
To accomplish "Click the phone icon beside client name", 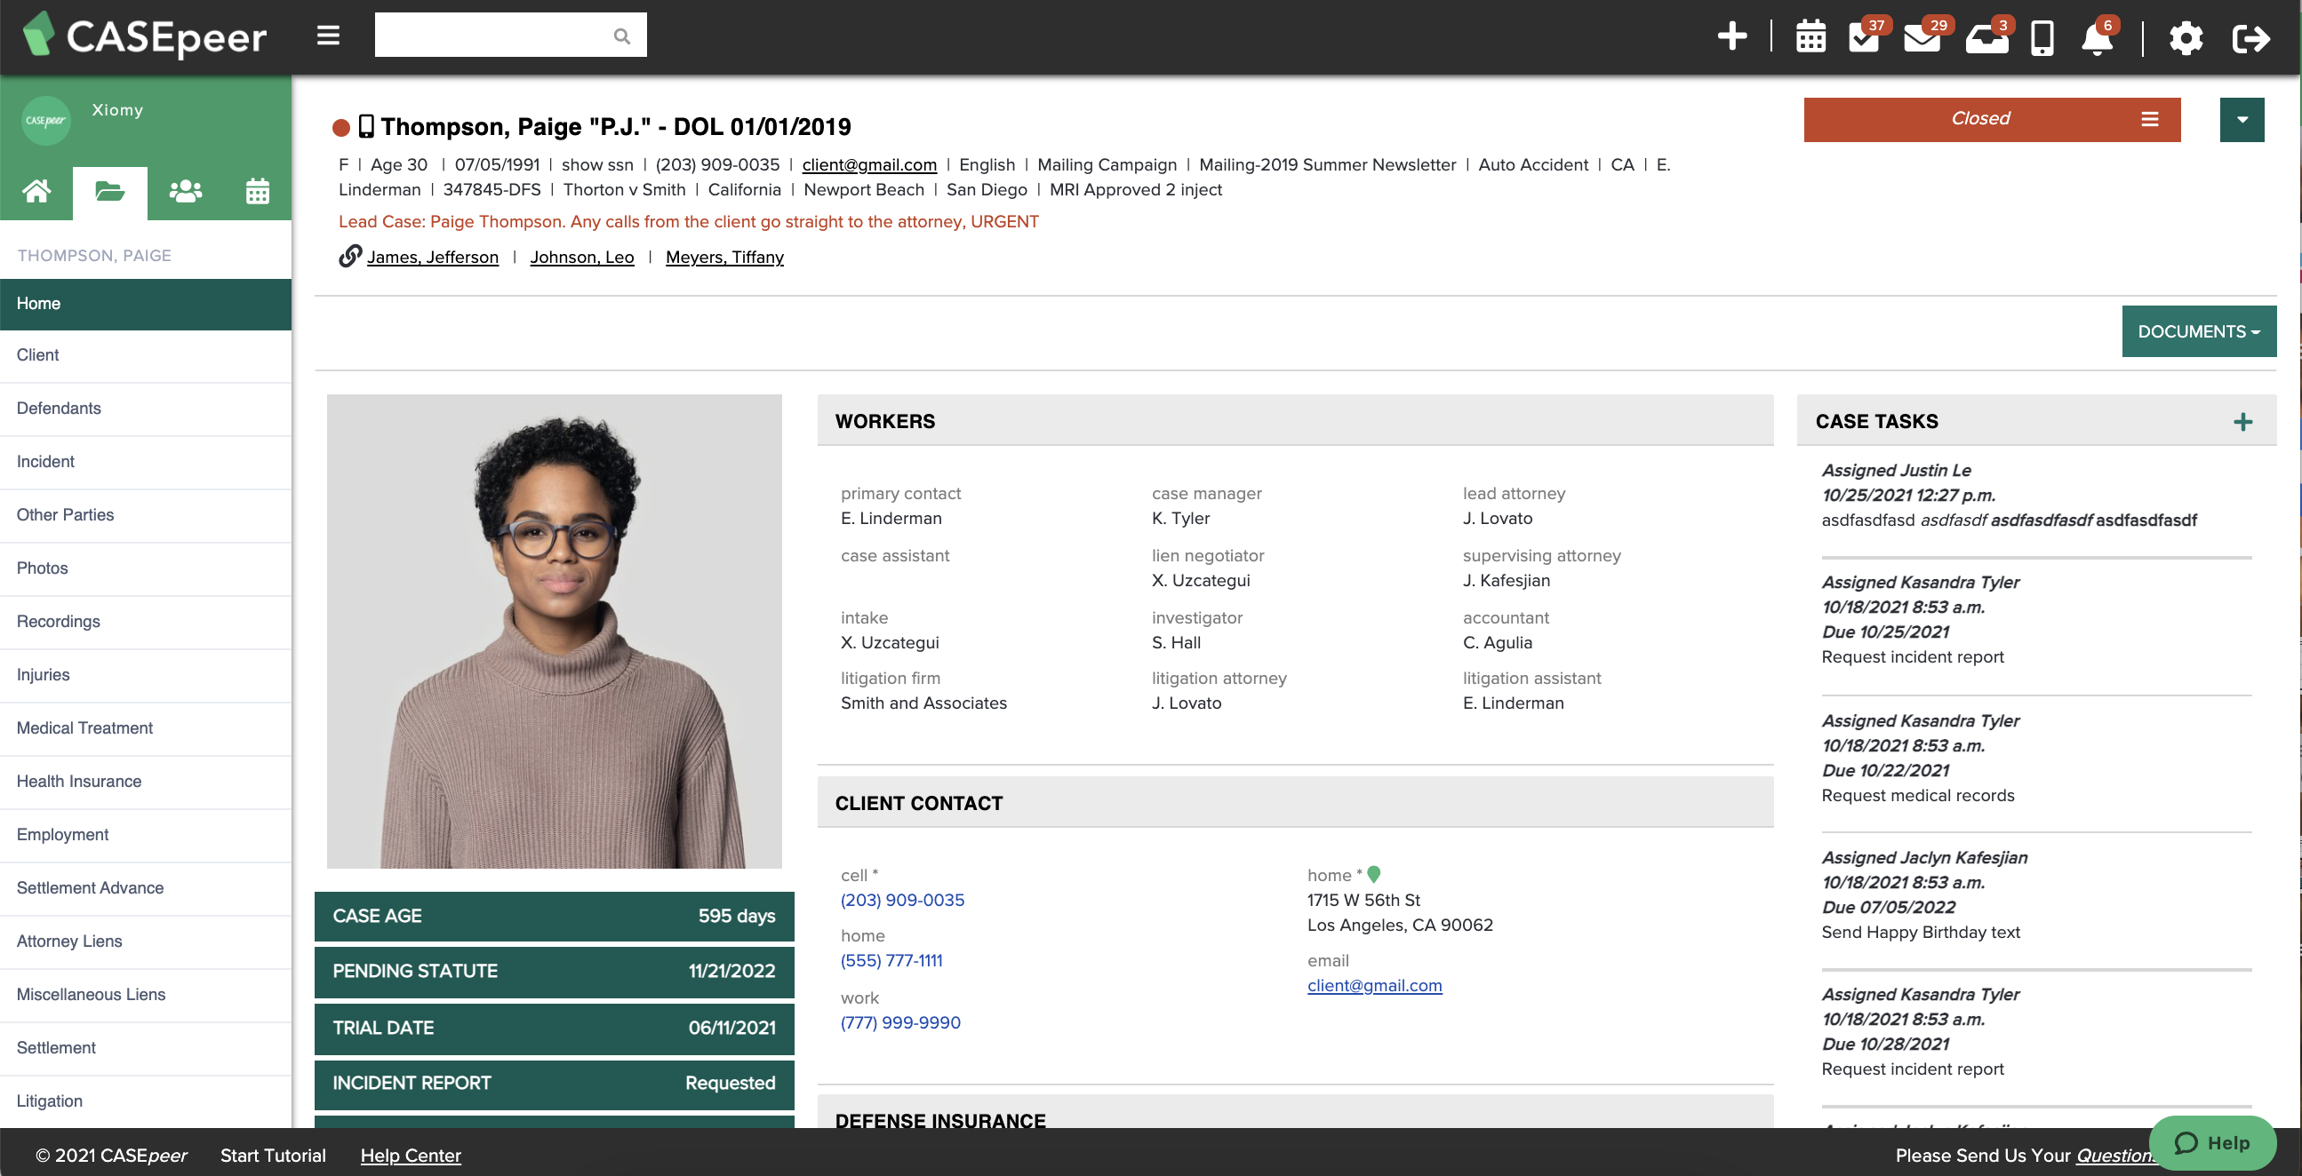I will pyautogui.click(x=365, y=127).
